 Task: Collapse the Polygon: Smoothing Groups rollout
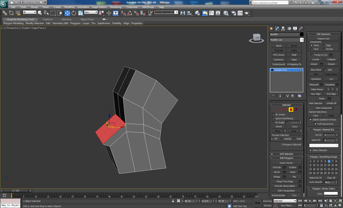[324, 157]
